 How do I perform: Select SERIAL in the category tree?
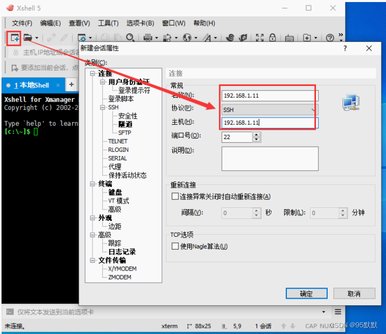(x=118, y=158)
